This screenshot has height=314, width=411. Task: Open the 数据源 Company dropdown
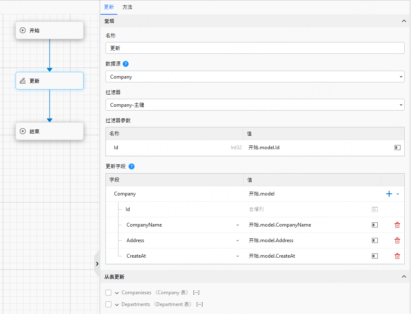click(x=255, y=77)
